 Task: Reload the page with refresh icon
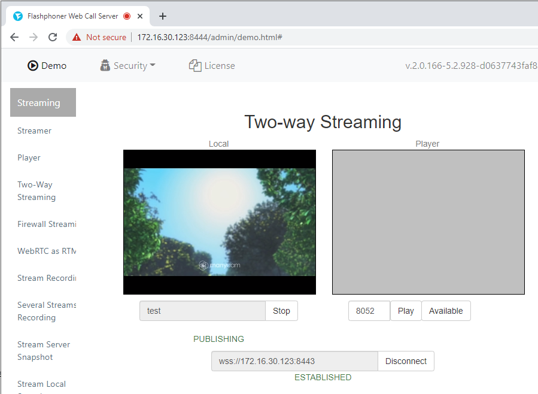pos(53,37)
